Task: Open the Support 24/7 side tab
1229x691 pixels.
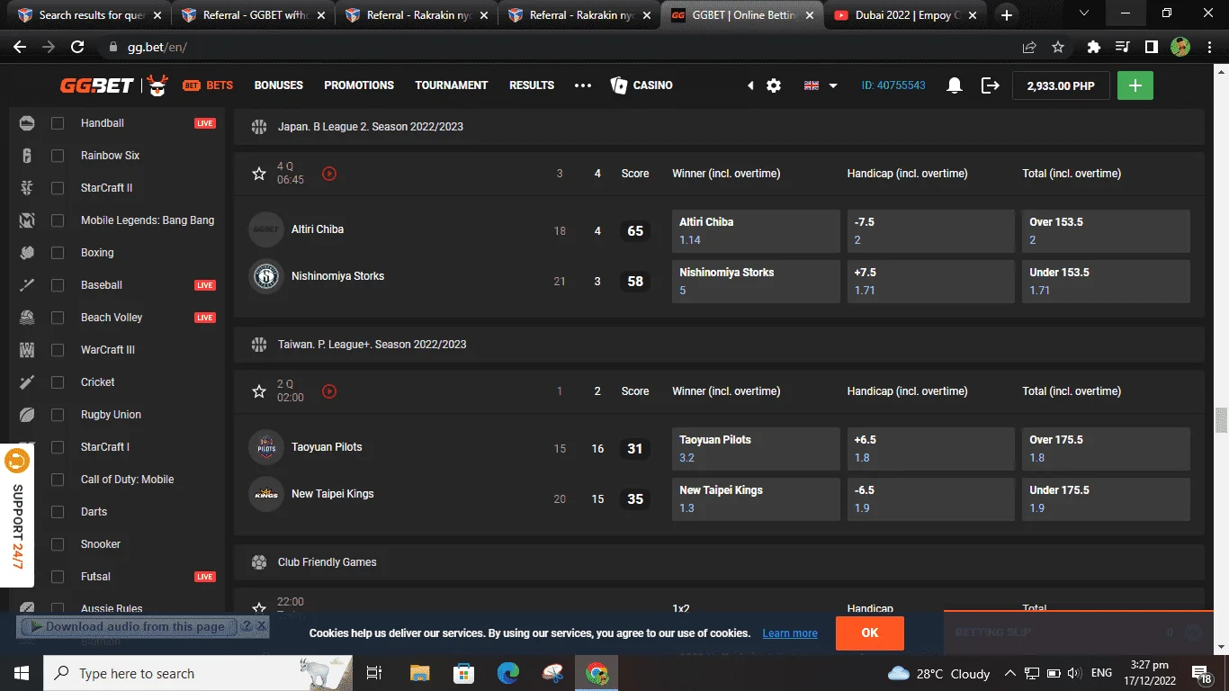Action: pos(16,516)
